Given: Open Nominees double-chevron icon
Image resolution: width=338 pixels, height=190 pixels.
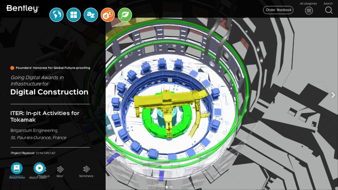Looking at the screenshot, I should (86, 169).
